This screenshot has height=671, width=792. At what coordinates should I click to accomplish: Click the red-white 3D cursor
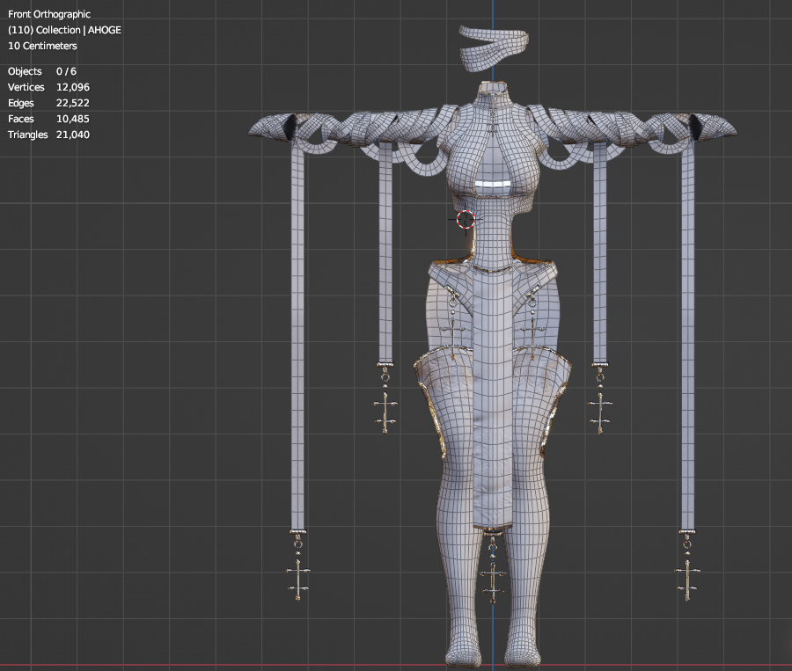466,219
